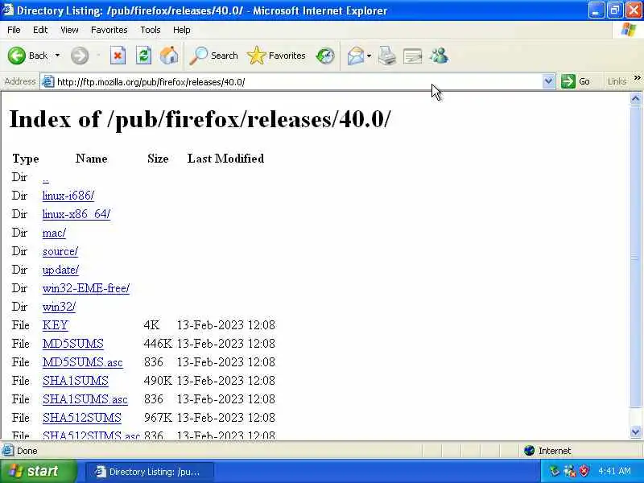644x483 pixels.
Task: Open the Edit menu
Action: click(40, 30)
